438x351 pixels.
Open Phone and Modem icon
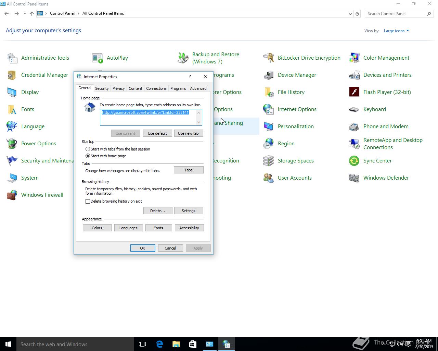(x=354, y=126)
